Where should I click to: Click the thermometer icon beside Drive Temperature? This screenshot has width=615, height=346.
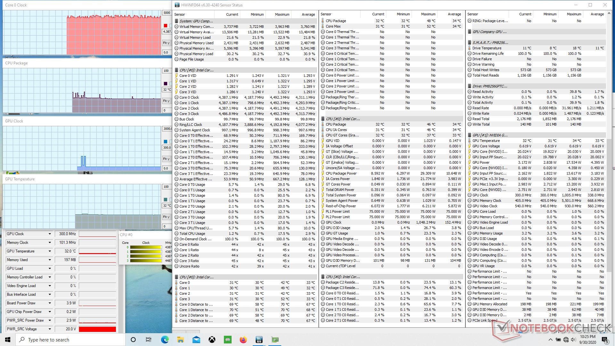(469, 48)
